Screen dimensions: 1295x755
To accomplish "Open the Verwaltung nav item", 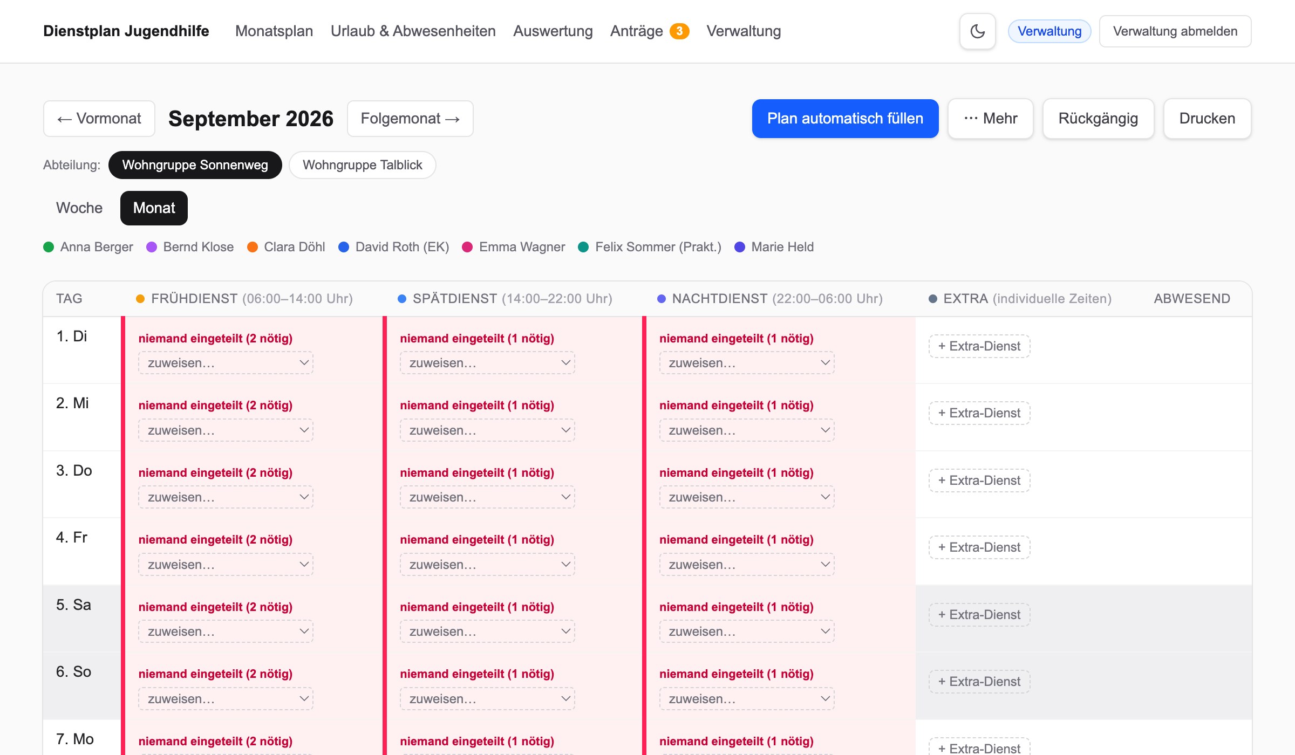I will pyautogui.click(x=744, y=31).
